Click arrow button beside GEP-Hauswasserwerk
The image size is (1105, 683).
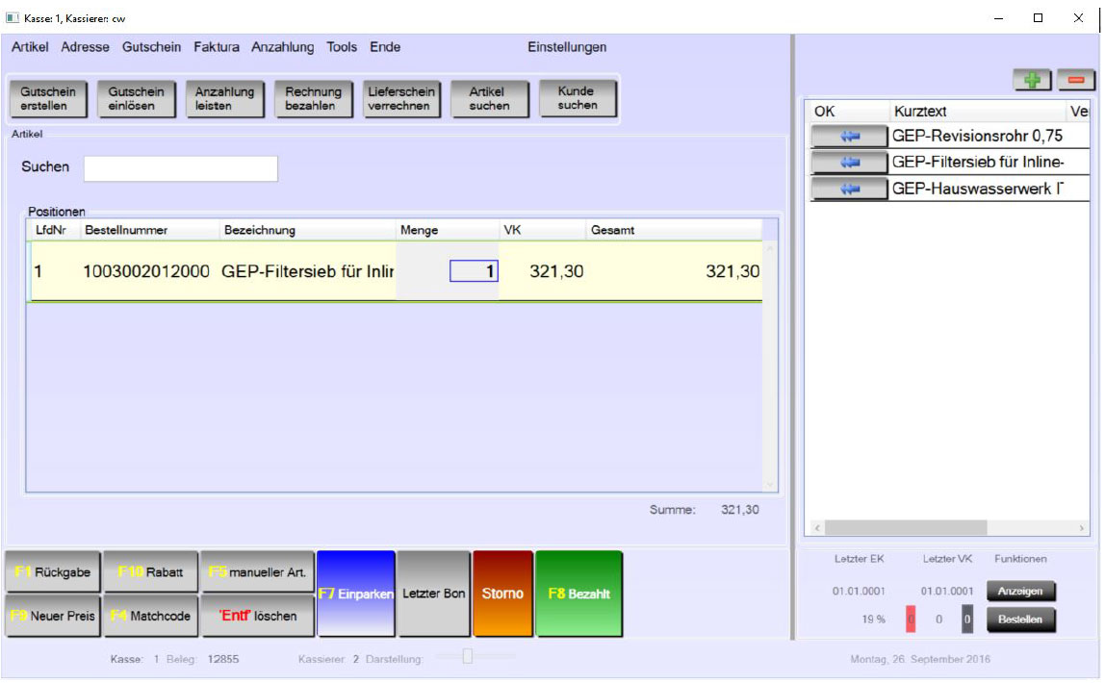click(849, 190)
